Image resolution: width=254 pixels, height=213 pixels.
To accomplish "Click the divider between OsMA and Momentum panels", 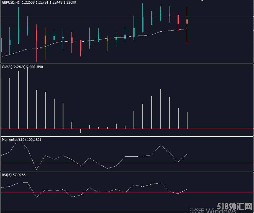I will tap(127, 136).
